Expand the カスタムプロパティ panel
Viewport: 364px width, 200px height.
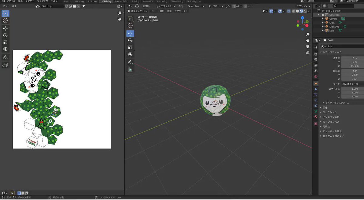pos(333,136)
